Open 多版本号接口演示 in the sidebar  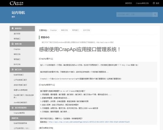pos(20,85)
